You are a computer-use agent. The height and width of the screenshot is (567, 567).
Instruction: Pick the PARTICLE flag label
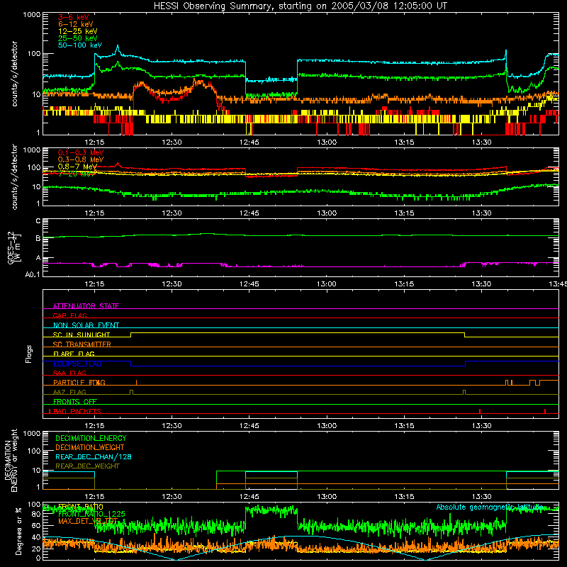pyautogui.click(x=79, y=382)
